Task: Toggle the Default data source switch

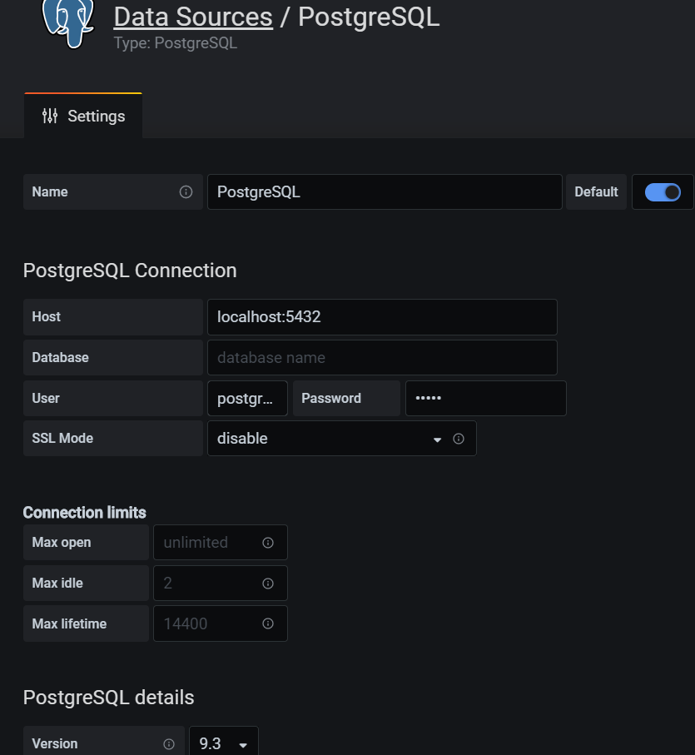Action: click(x=663, y=192)
